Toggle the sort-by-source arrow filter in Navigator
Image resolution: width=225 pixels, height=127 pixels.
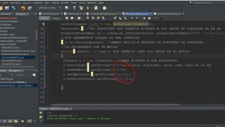34,121
